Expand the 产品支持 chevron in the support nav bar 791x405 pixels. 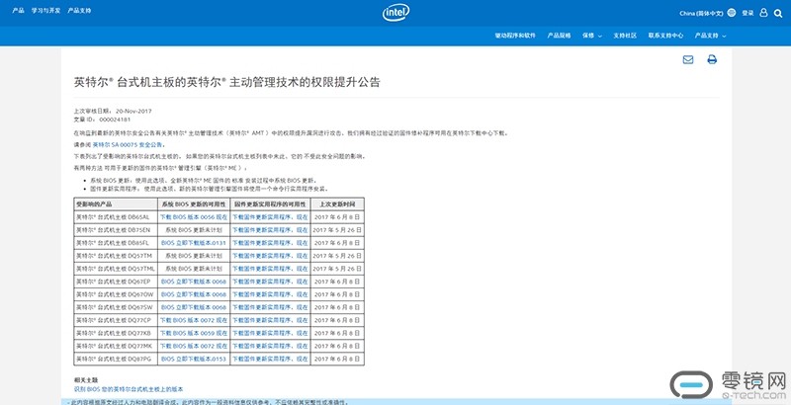point(724,37)
